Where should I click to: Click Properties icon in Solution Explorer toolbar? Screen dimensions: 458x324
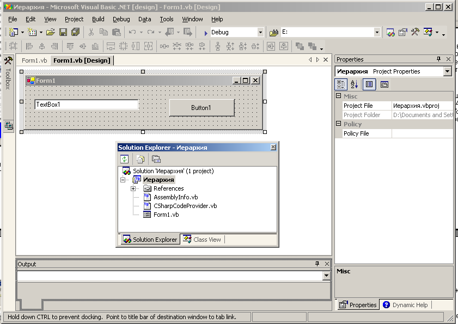(x=156, y=159)
